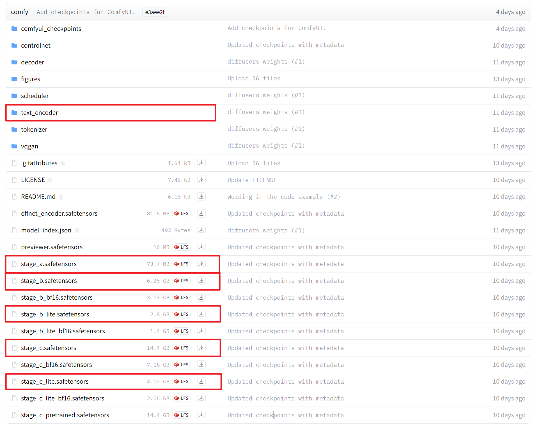Open the tokenizer folder
This screenshot has height=436, width=541.
pyautogui.click(x=34, y=129)
